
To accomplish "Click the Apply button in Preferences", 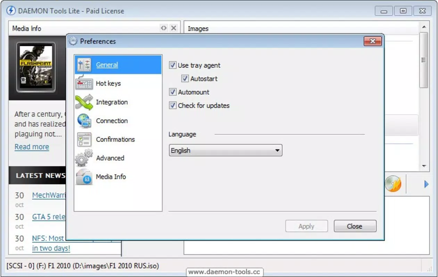I will [x=306, y=226].
